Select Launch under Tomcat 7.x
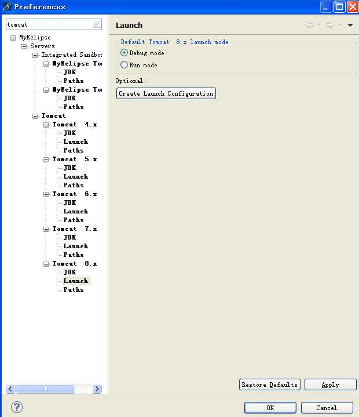 click(76, 246)
